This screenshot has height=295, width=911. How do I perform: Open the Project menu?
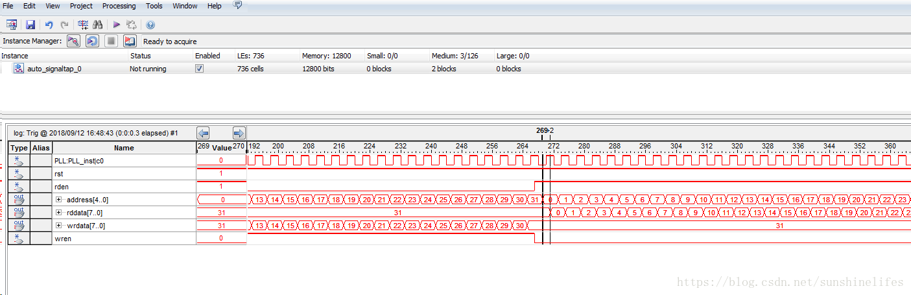click(81, 6)
